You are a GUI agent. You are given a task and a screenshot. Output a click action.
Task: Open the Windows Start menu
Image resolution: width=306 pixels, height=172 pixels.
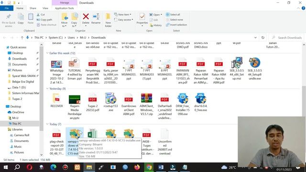[6, 167]
